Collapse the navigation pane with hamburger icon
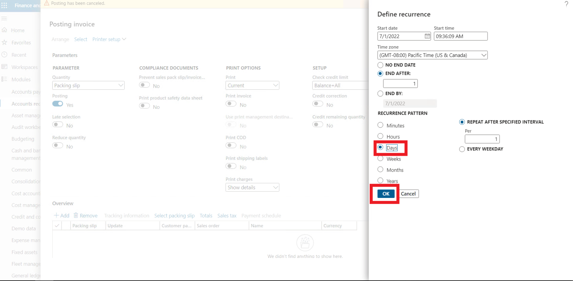Viewport: 573px width, 281px height. [x=4, y=18]
